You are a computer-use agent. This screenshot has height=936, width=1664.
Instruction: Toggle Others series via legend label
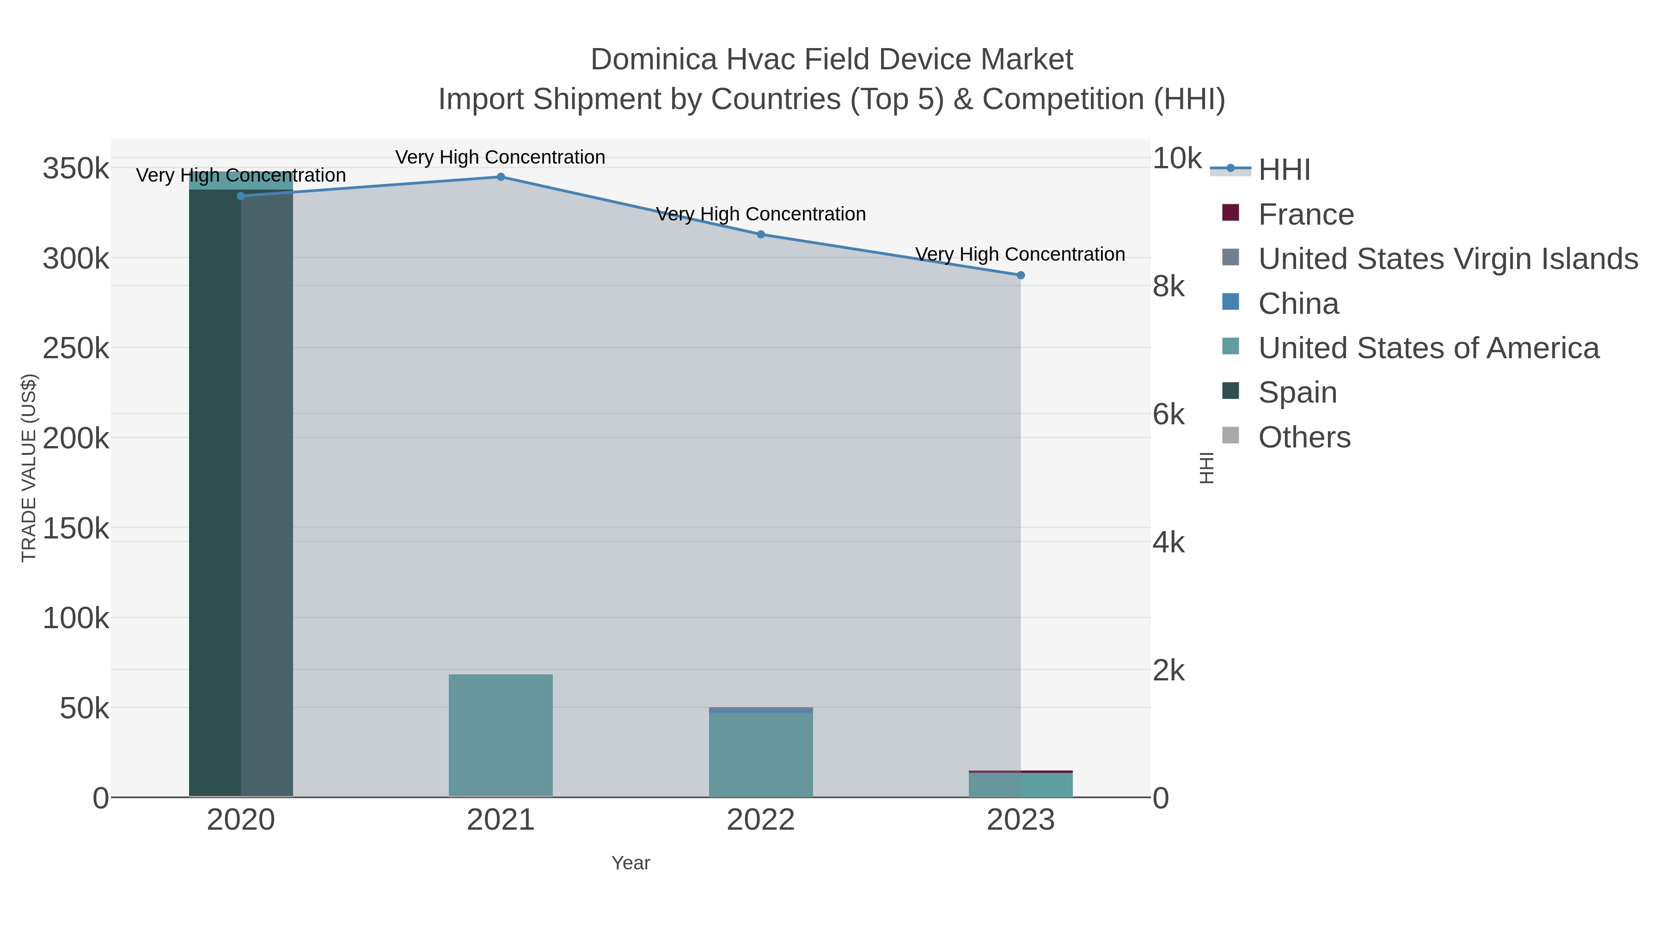tap(1305, 437)
